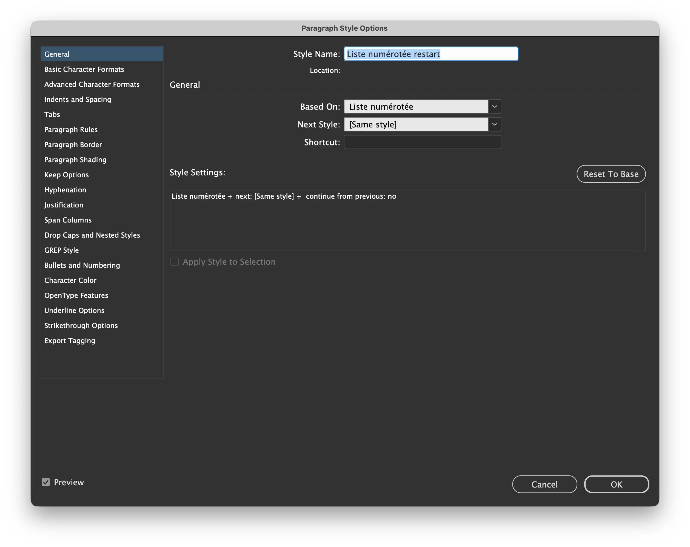Select the Tabs category
690x547 pixels.
52,115
